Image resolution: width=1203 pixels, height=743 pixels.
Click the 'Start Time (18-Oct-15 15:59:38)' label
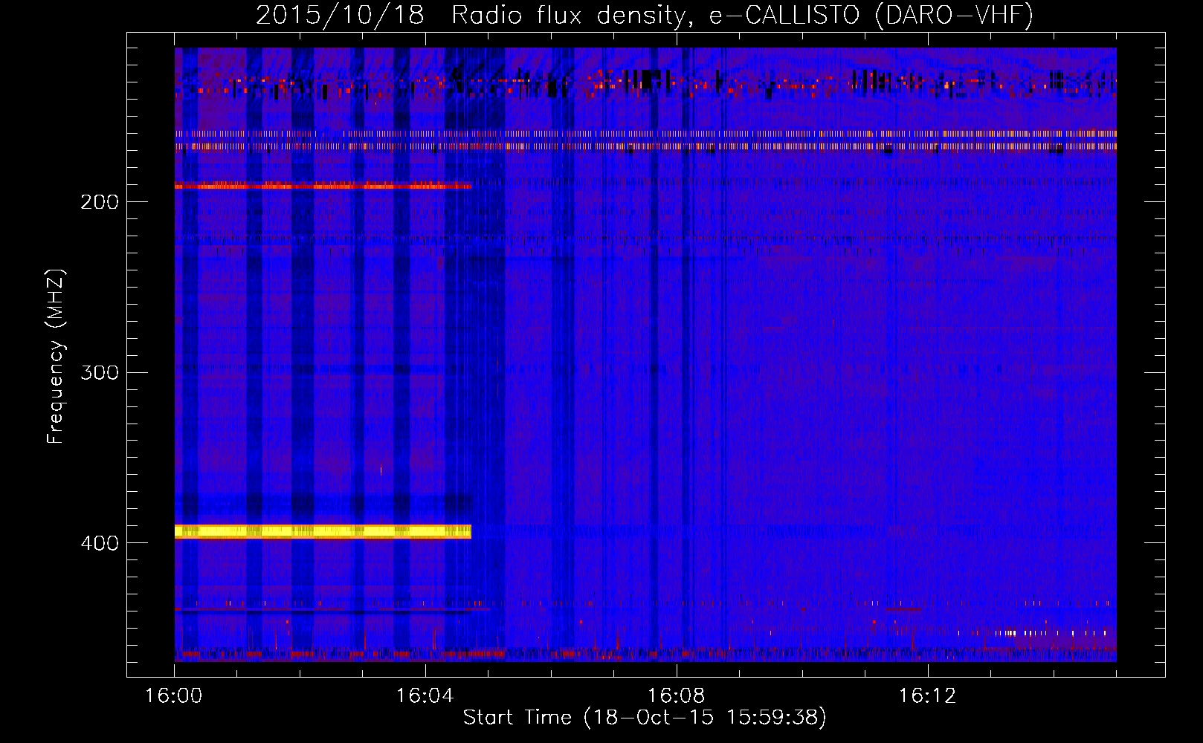pos(645,717)
